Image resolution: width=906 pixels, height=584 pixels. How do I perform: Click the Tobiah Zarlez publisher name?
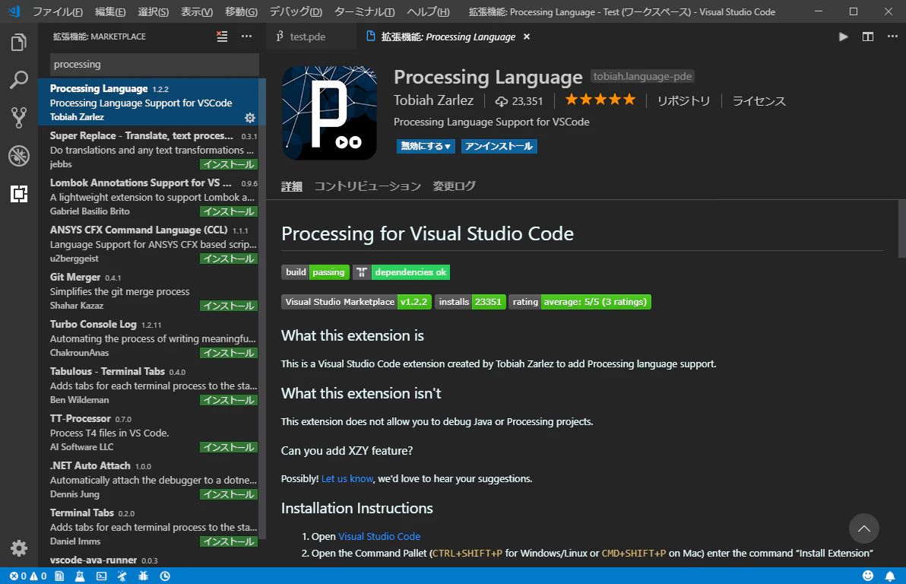[433, 100]
